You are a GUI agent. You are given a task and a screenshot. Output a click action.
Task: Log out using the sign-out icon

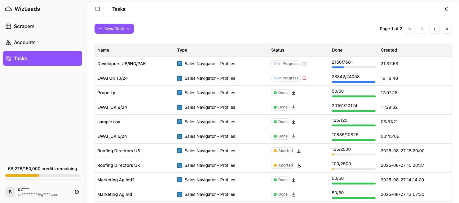click(77, 192)
